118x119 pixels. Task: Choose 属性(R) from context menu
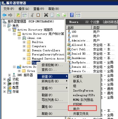[53, 107]
